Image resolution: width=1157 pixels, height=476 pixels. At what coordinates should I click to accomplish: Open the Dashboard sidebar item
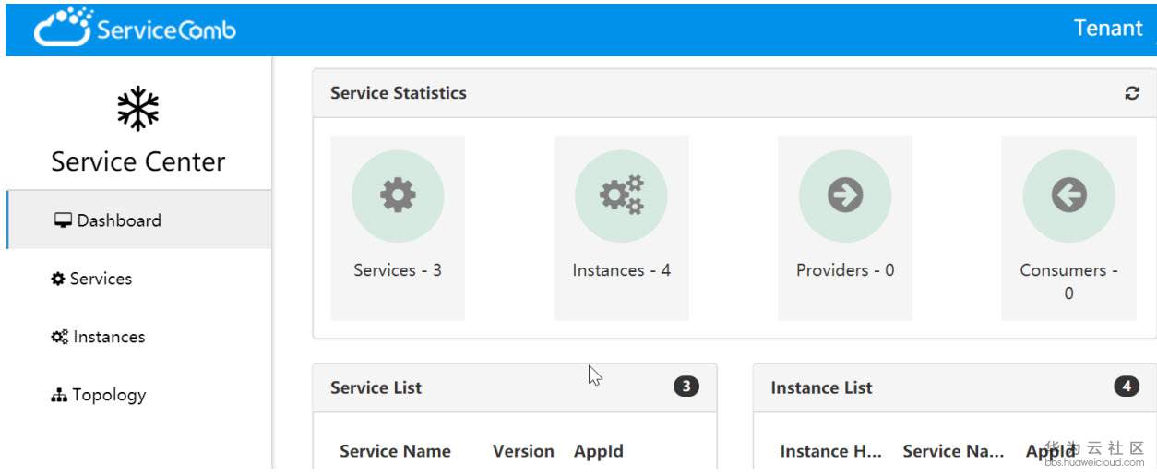[x=119, y=220]
